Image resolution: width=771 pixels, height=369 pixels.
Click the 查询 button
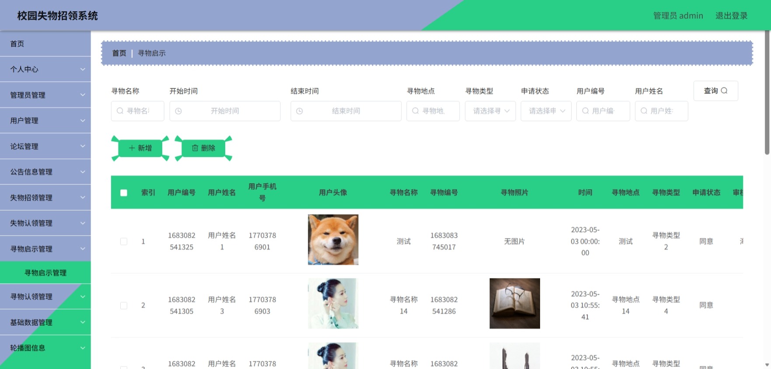point(715,91)
